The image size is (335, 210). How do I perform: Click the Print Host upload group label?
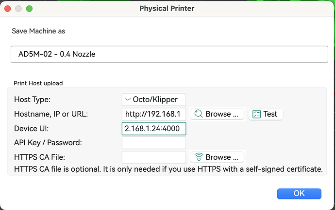click(38, 83)
